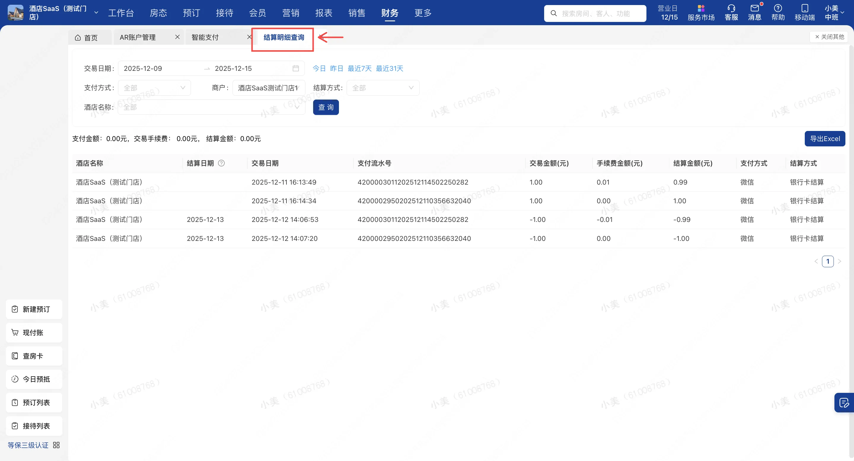Click the 导出Excel button
Image resolution: width=854 pixels, height=461 pixels.
coord(825,138)
